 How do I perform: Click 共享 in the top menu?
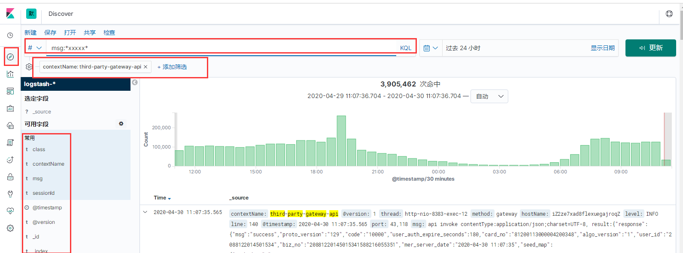[x=90, y=33]
